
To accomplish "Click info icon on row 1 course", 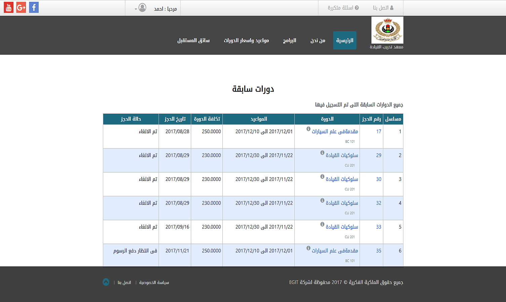I will coord(308,129).
